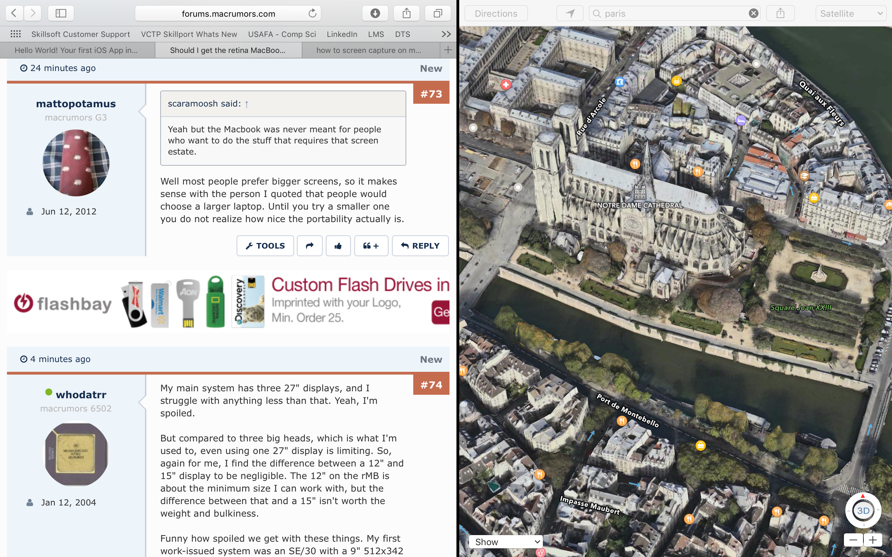Select restaurant marker on Port de Montebello
Screen dimensions: 892x557
tap(622, 420)
